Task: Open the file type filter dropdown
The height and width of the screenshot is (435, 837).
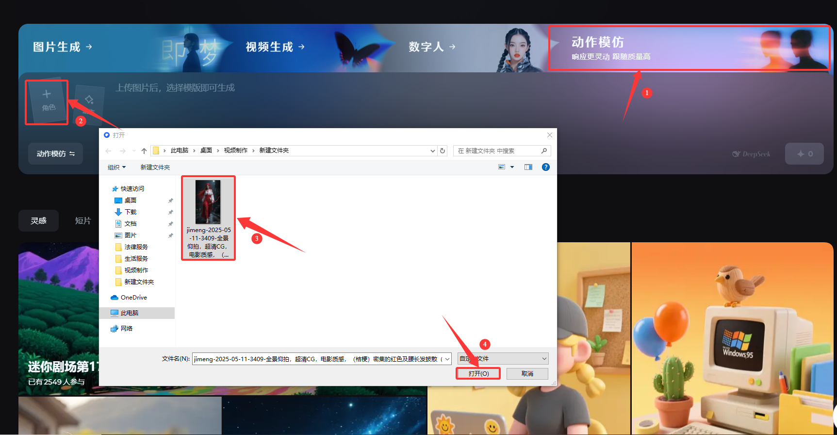Action: coord(503,359)
